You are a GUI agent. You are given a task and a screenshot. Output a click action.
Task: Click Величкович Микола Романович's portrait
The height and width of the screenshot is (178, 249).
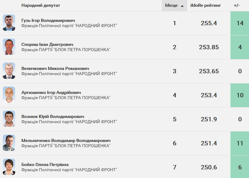coord(9,71)
